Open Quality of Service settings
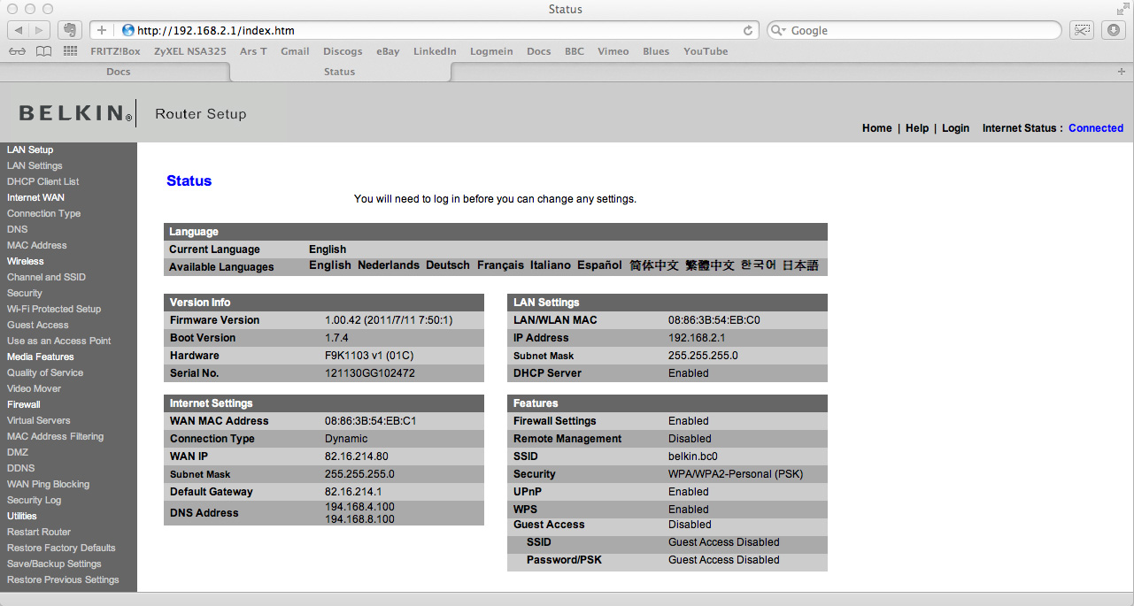 point(45,372)
